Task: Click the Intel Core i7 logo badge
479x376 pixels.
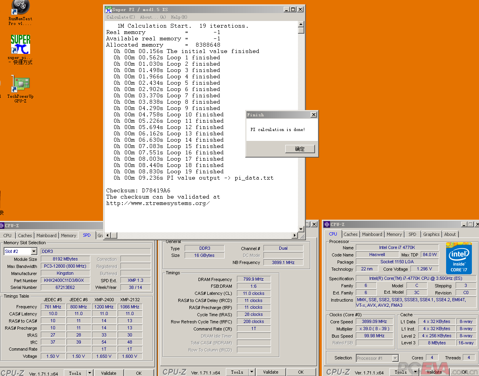Action: pyautogui.click(x=458, y=258)
